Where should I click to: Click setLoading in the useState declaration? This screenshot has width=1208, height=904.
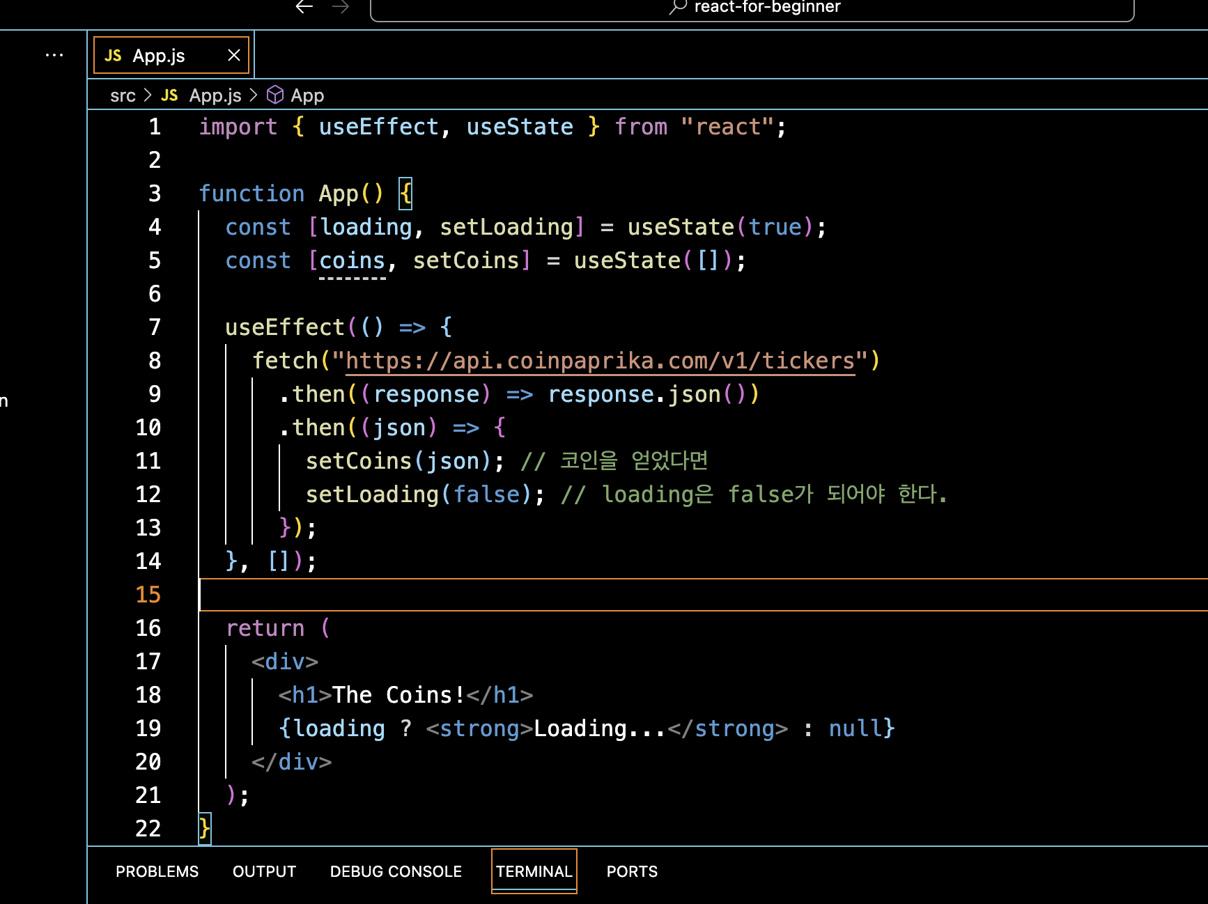[x=506, y=227]
